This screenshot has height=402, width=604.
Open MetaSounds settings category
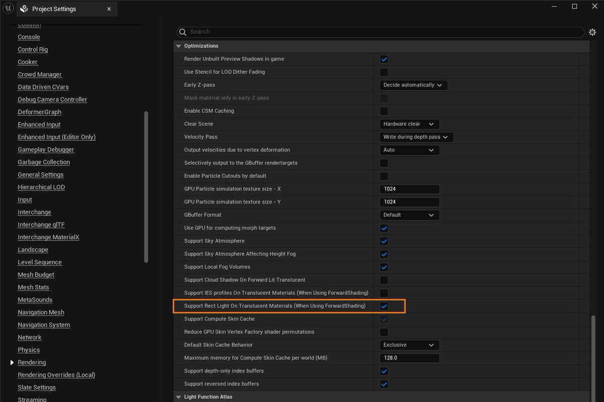pos(35,300)
